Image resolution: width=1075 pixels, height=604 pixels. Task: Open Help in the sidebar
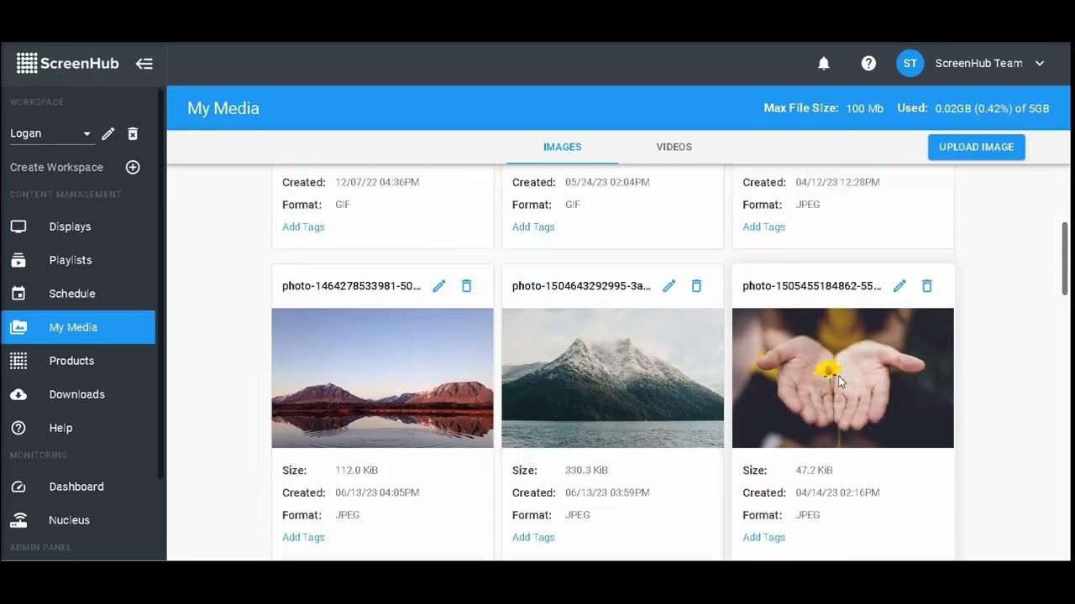77,428
